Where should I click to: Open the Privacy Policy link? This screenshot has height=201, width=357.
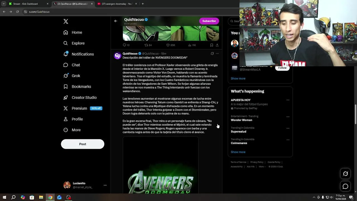coord(257,162)
